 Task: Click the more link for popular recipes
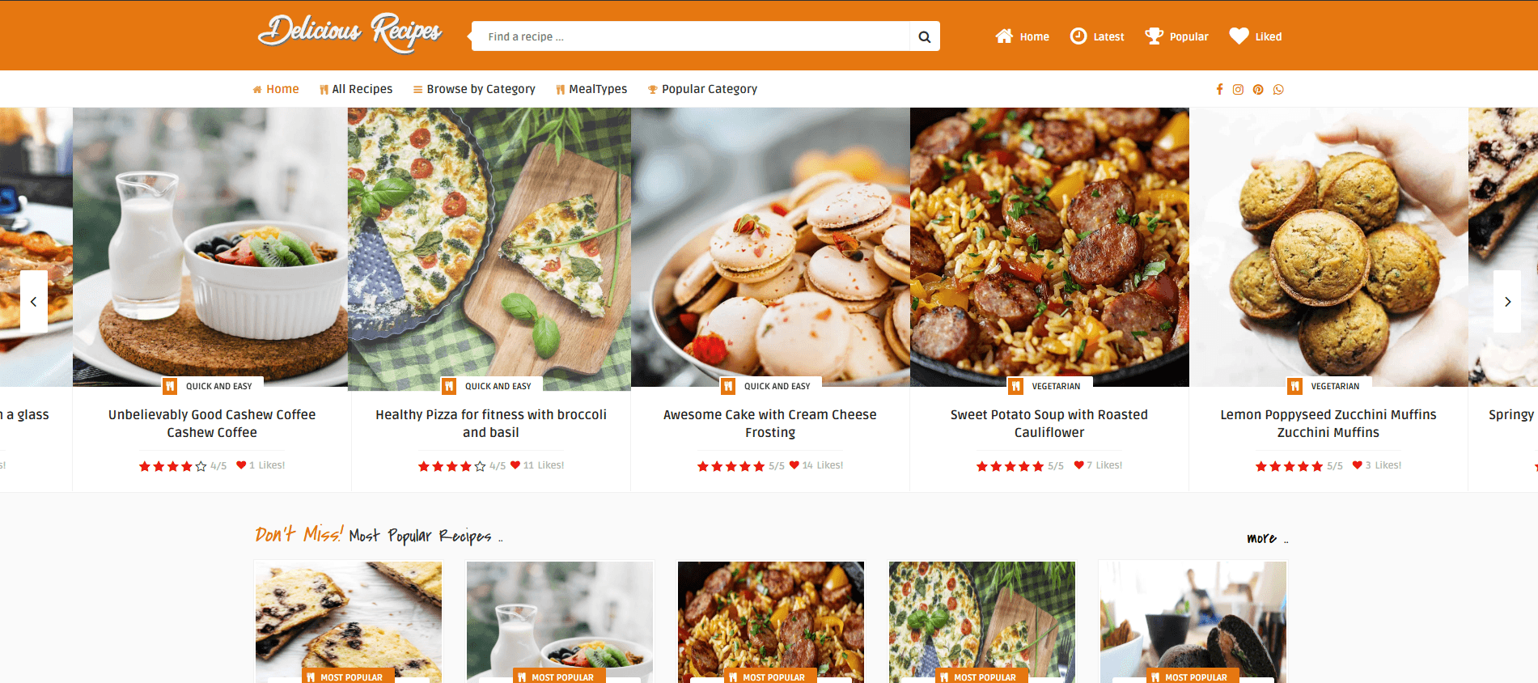[x=1267, y=538]
